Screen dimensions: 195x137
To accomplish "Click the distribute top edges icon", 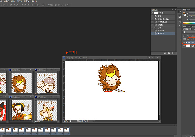I will 22,5.
